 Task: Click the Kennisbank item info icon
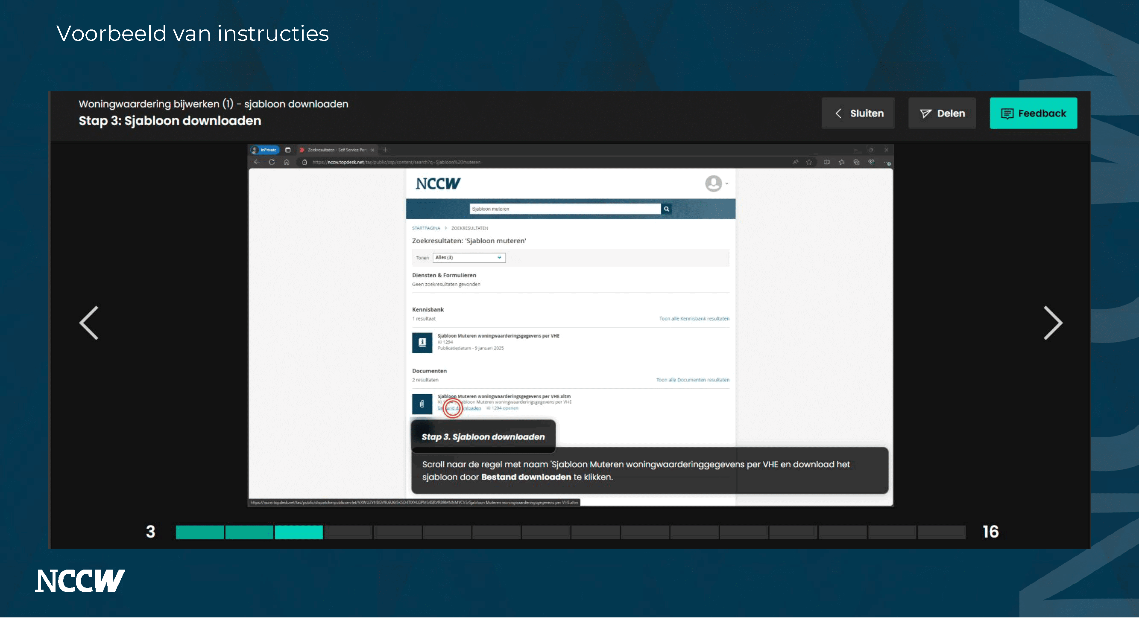click(422, 342)
